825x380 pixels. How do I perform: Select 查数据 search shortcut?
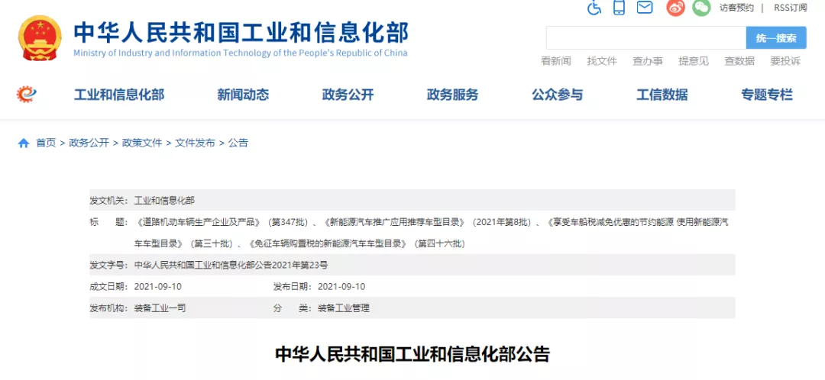click(739, 61)
